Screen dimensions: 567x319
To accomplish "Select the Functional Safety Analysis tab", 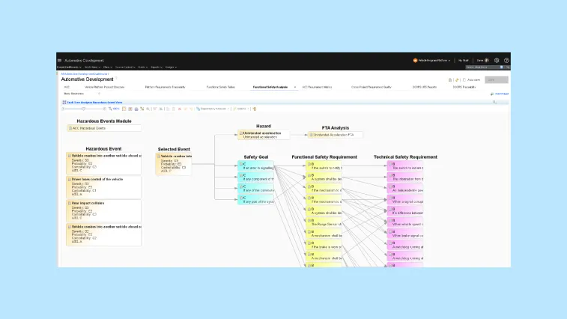I will tap(270, 87).
